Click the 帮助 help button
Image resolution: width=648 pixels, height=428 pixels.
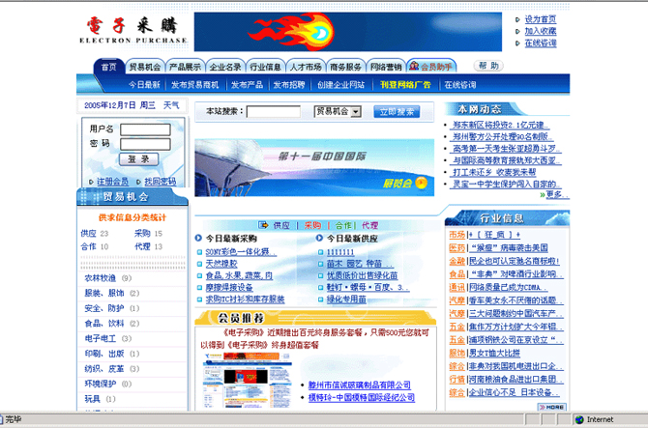point(488,66)
